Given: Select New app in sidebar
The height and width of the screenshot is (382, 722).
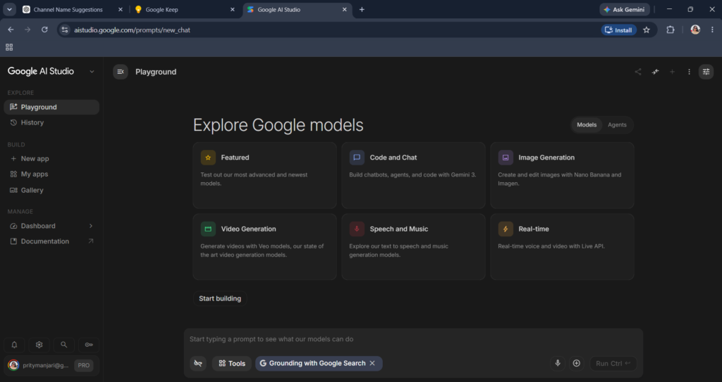Looking at the screenshot, I should [x=51, y=158].
